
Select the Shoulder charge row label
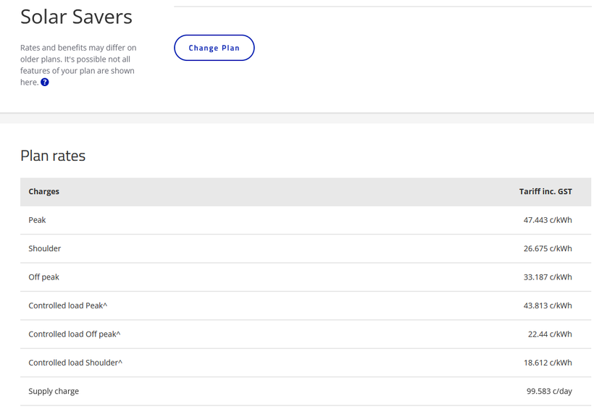pyautogui.click(x=45, y=248)
